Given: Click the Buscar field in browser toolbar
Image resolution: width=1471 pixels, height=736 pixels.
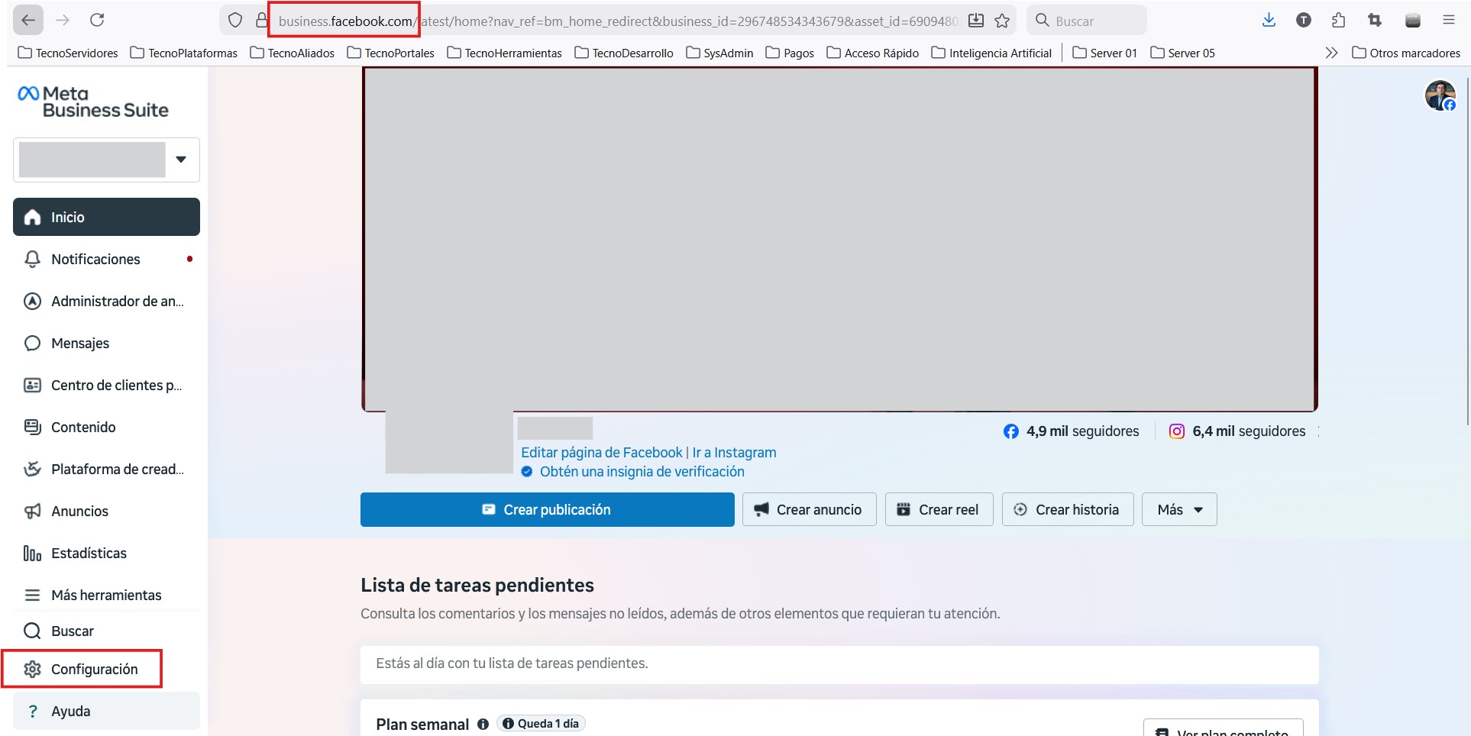Looking at the screenshot, I should pyautogui.click(x=1094, y=21).
